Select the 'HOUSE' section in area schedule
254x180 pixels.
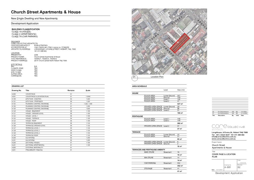(135, 93)
